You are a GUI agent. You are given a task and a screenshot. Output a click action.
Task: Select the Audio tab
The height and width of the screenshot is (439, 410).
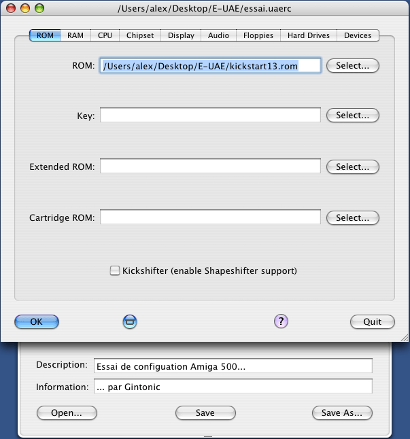pyautogui.click(x=218, y=35)
